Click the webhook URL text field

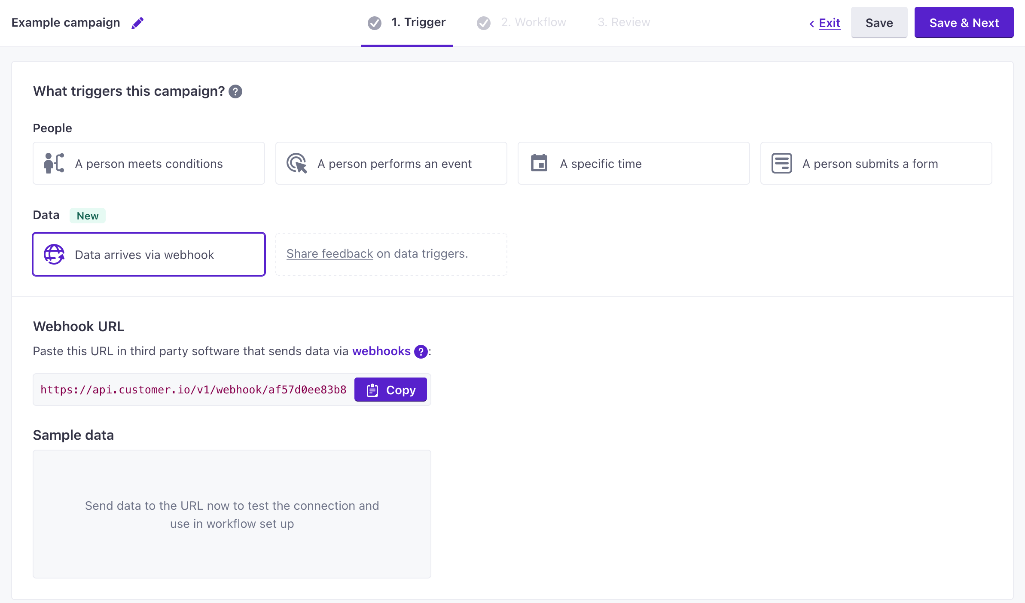(x=193, y=390)
